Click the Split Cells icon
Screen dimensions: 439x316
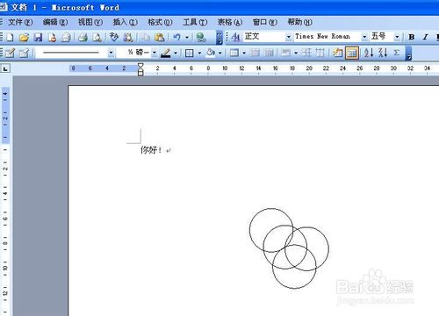pos(269,53)
